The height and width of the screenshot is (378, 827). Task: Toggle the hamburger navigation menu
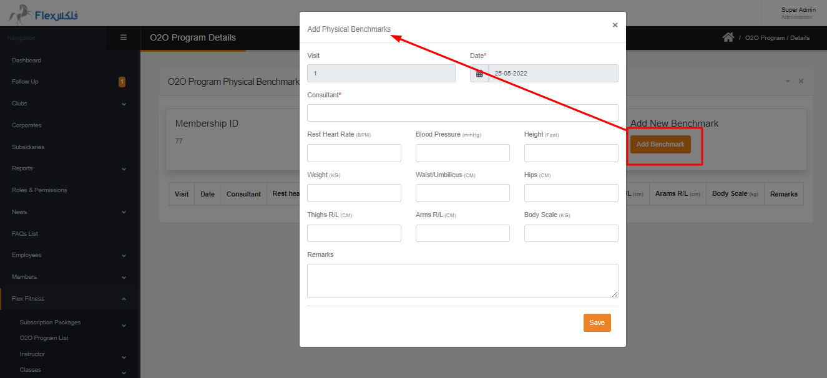124,37
